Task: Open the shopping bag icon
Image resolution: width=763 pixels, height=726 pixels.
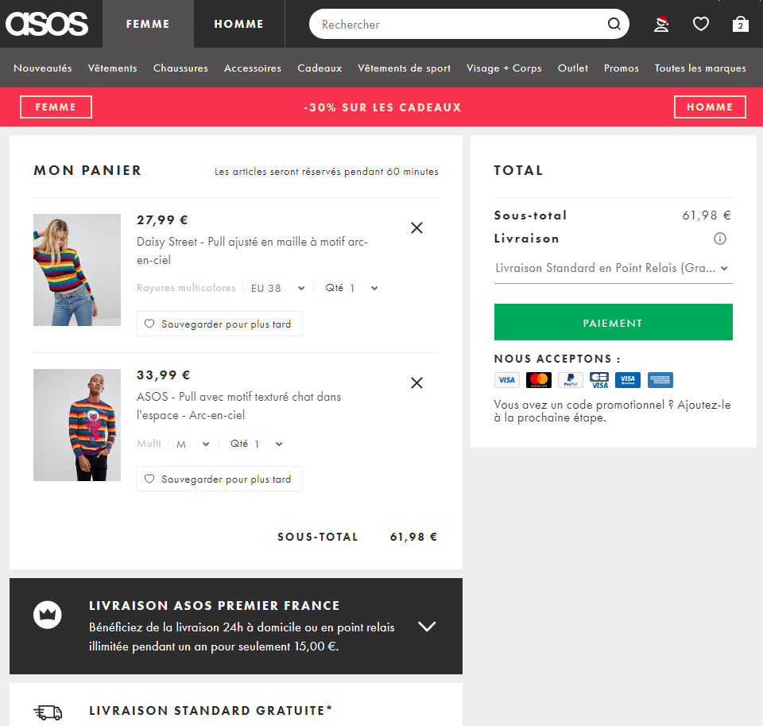Action: click(740, 24)
